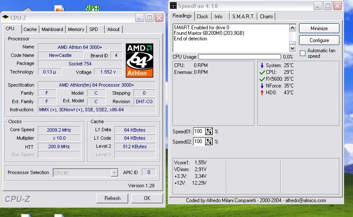Screen dimensions: 353x217
Task: Click the NewCastle code name field
Action: coord(60,55)
